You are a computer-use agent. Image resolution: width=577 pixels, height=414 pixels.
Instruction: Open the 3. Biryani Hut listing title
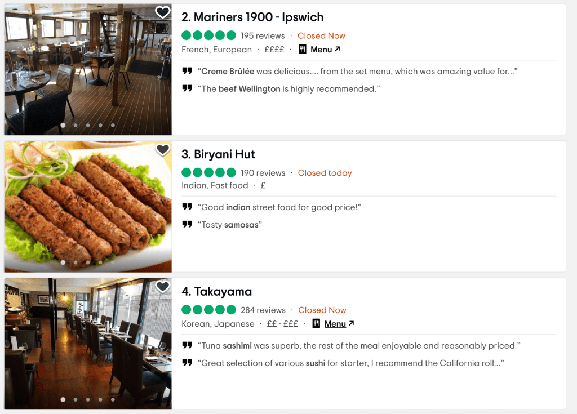pos(218,154)
